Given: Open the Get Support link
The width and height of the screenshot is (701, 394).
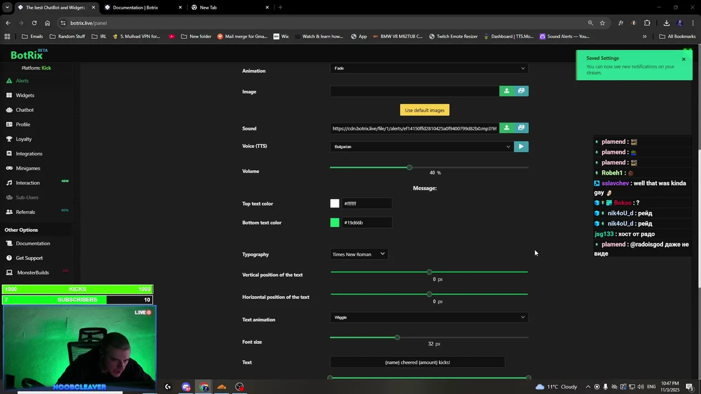Looking at the screenshot, I should point(29,258).
